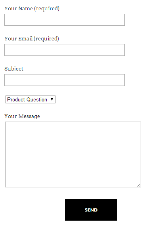Click the word 'Message' above the textarea
The width and height of the screenshot is (145, 225).
[29, 116]
